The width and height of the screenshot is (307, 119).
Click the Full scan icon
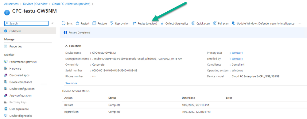215,24
